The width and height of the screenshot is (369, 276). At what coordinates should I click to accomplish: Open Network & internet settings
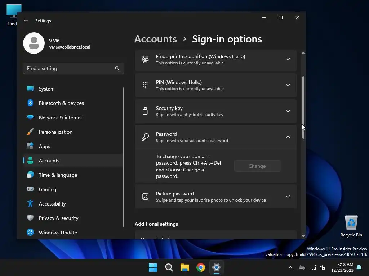[73, 118]
